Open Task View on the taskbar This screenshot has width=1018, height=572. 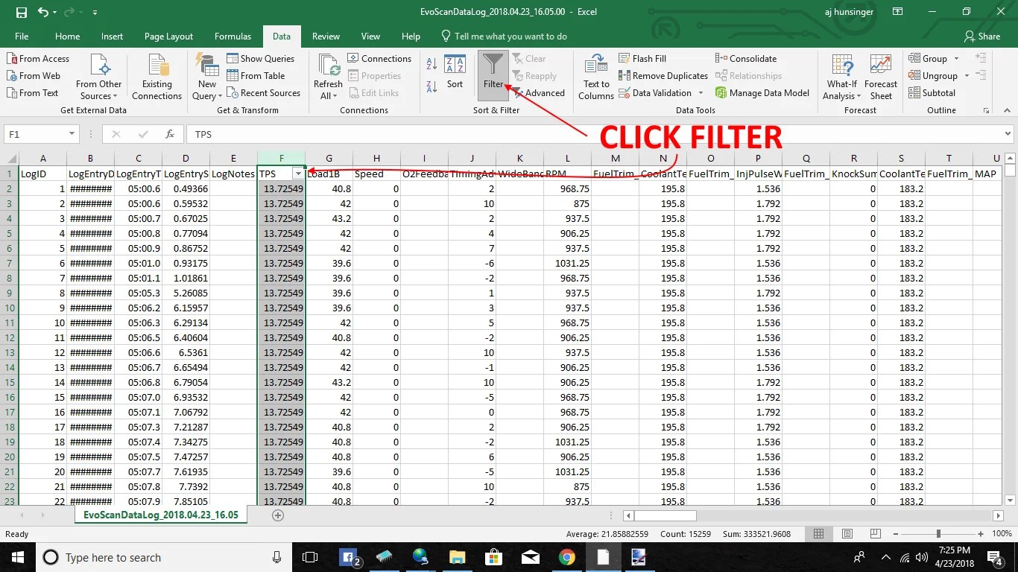310,557
